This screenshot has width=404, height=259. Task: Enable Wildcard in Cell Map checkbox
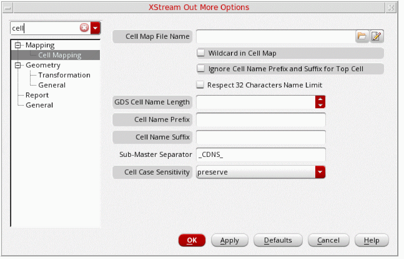tap(201, 53)
